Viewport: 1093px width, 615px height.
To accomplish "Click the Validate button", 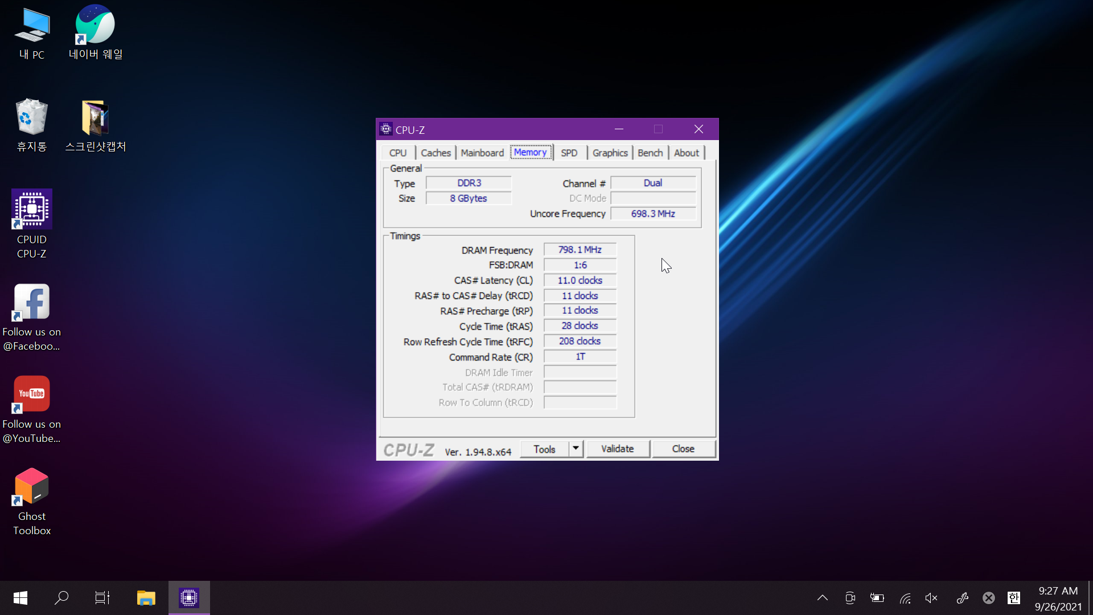I will tap(618, 449).
